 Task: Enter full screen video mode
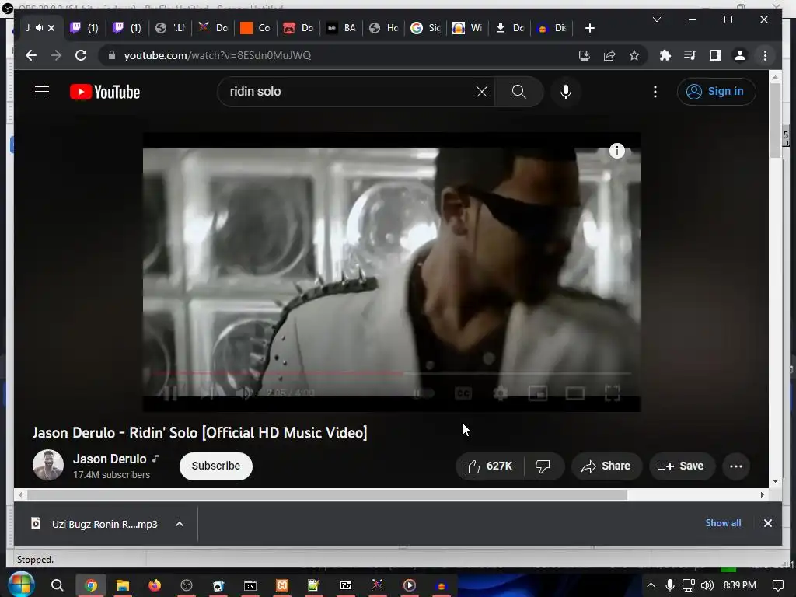[613, 393]
